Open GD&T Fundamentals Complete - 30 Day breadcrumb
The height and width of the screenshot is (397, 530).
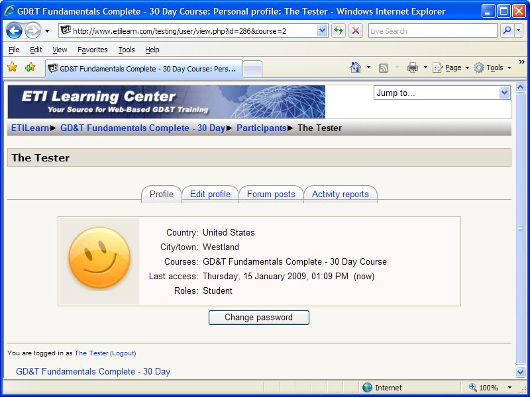tap(142, 128)
